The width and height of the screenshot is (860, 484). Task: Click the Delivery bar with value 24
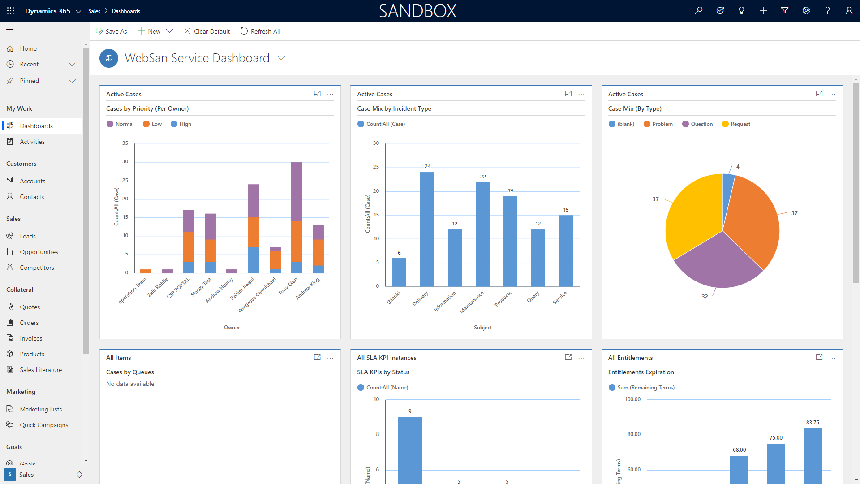click(427, 229)
